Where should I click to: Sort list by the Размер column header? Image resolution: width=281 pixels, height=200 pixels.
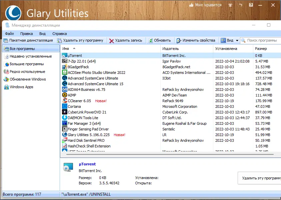[x=261, y=49]
